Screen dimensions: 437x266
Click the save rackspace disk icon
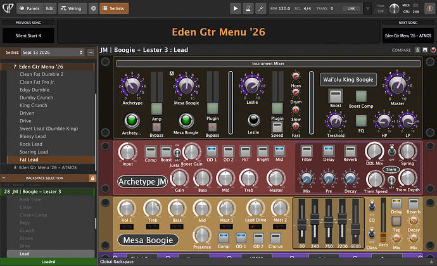(425, 50)
